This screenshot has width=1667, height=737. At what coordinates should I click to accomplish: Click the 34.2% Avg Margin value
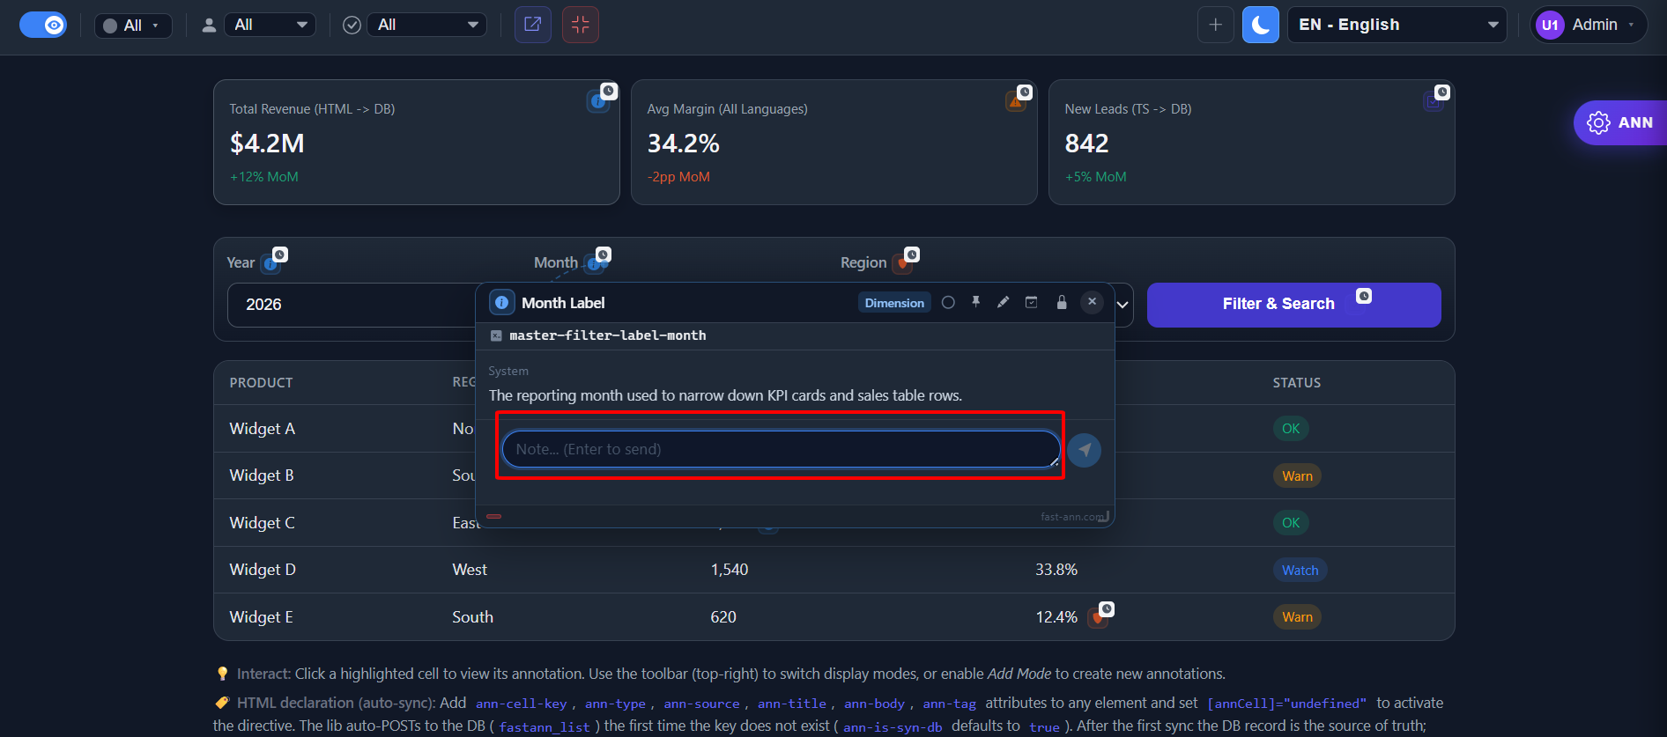click(x=684, y=144)
